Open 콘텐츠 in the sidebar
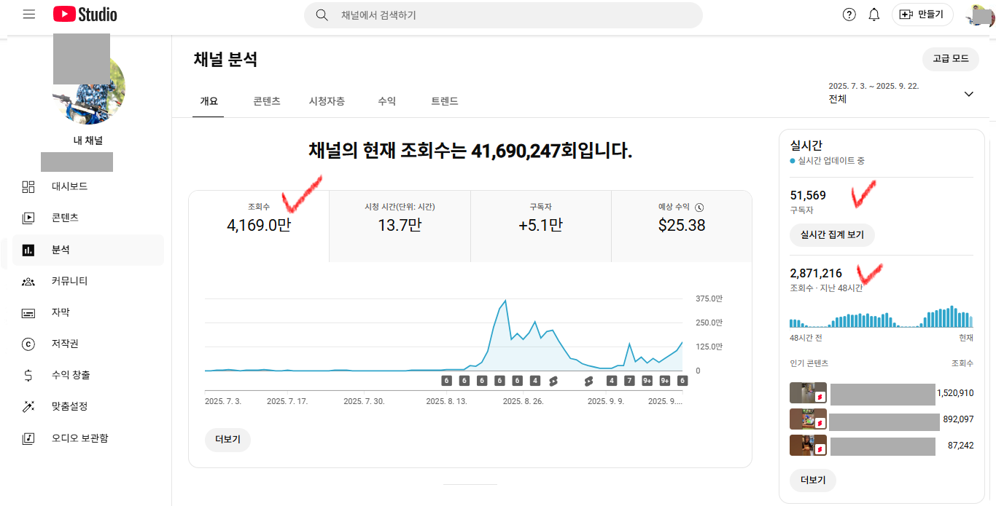 click(64, 218)
